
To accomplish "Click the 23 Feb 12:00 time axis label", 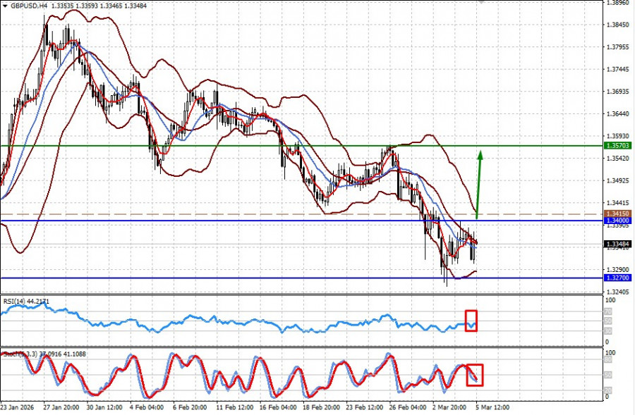I will 364,407.
